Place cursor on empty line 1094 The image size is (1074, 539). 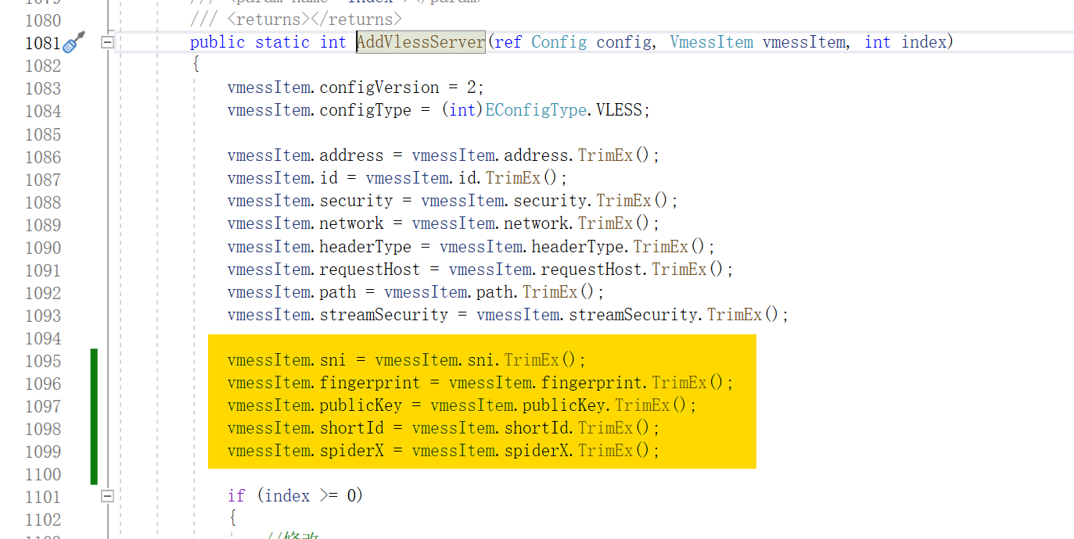[469, 338]
